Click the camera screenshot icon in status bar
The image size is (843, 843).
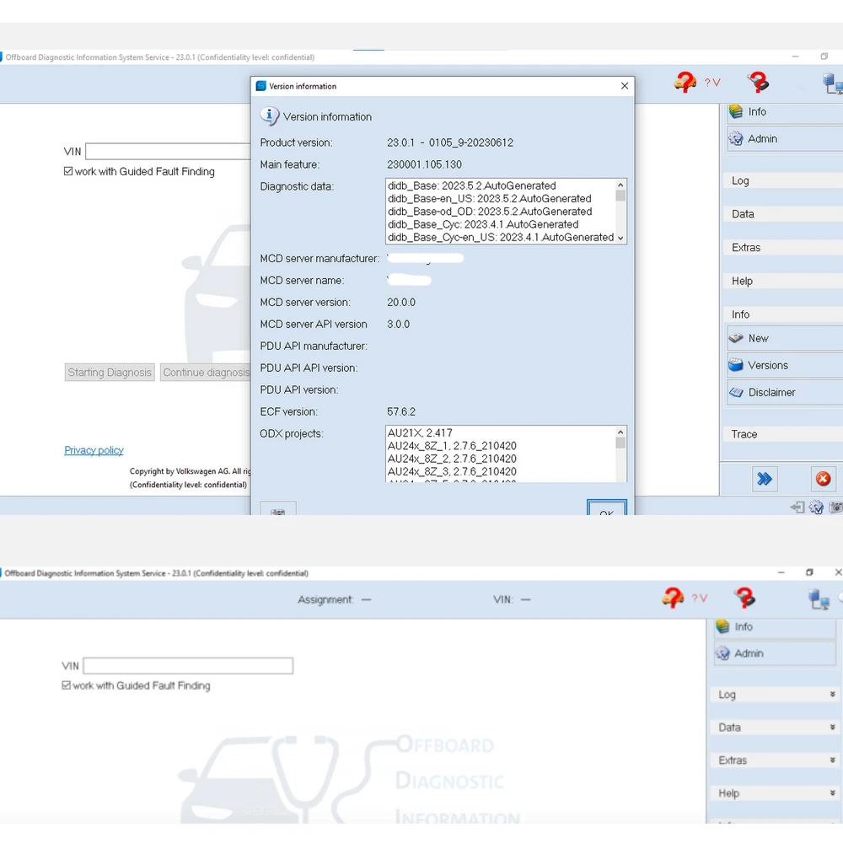click(x=835, y=507)
